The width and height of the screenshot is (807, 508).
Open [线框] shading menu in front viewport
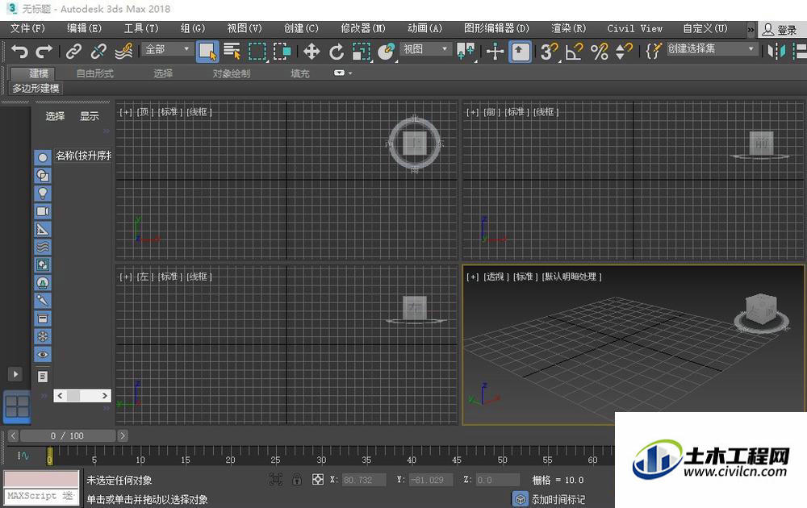tap(546, 111)
